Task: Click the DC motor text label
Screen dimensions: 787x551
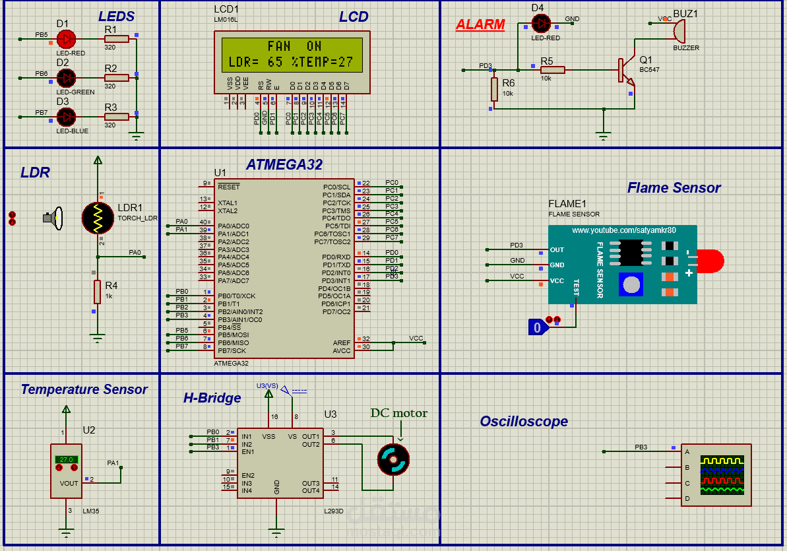Action: point(399,413)
